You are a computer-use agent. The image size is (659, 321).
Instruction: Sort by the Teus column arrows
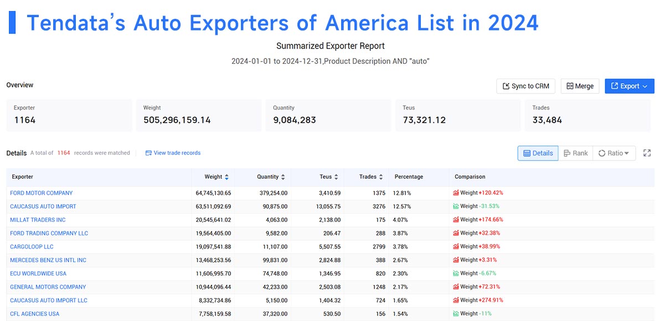[336, 177]
